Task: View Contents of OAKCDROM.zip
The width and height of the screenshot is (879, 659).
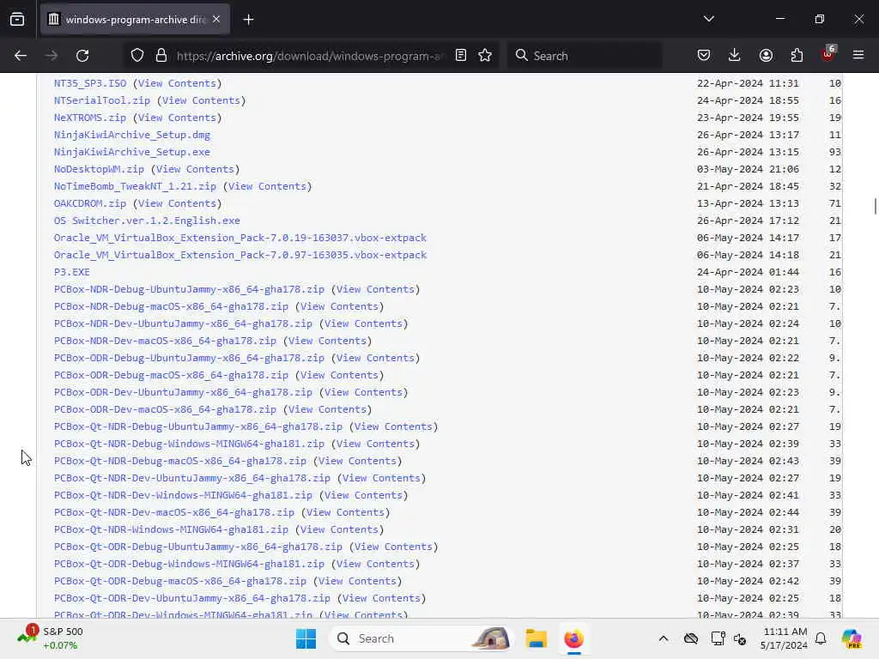Action: point(177,203)
